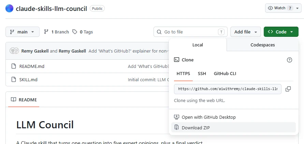Switch to the Codespaces tab
Image resolution: width=304 pixels, height=144 pixels.
point(262,45)
